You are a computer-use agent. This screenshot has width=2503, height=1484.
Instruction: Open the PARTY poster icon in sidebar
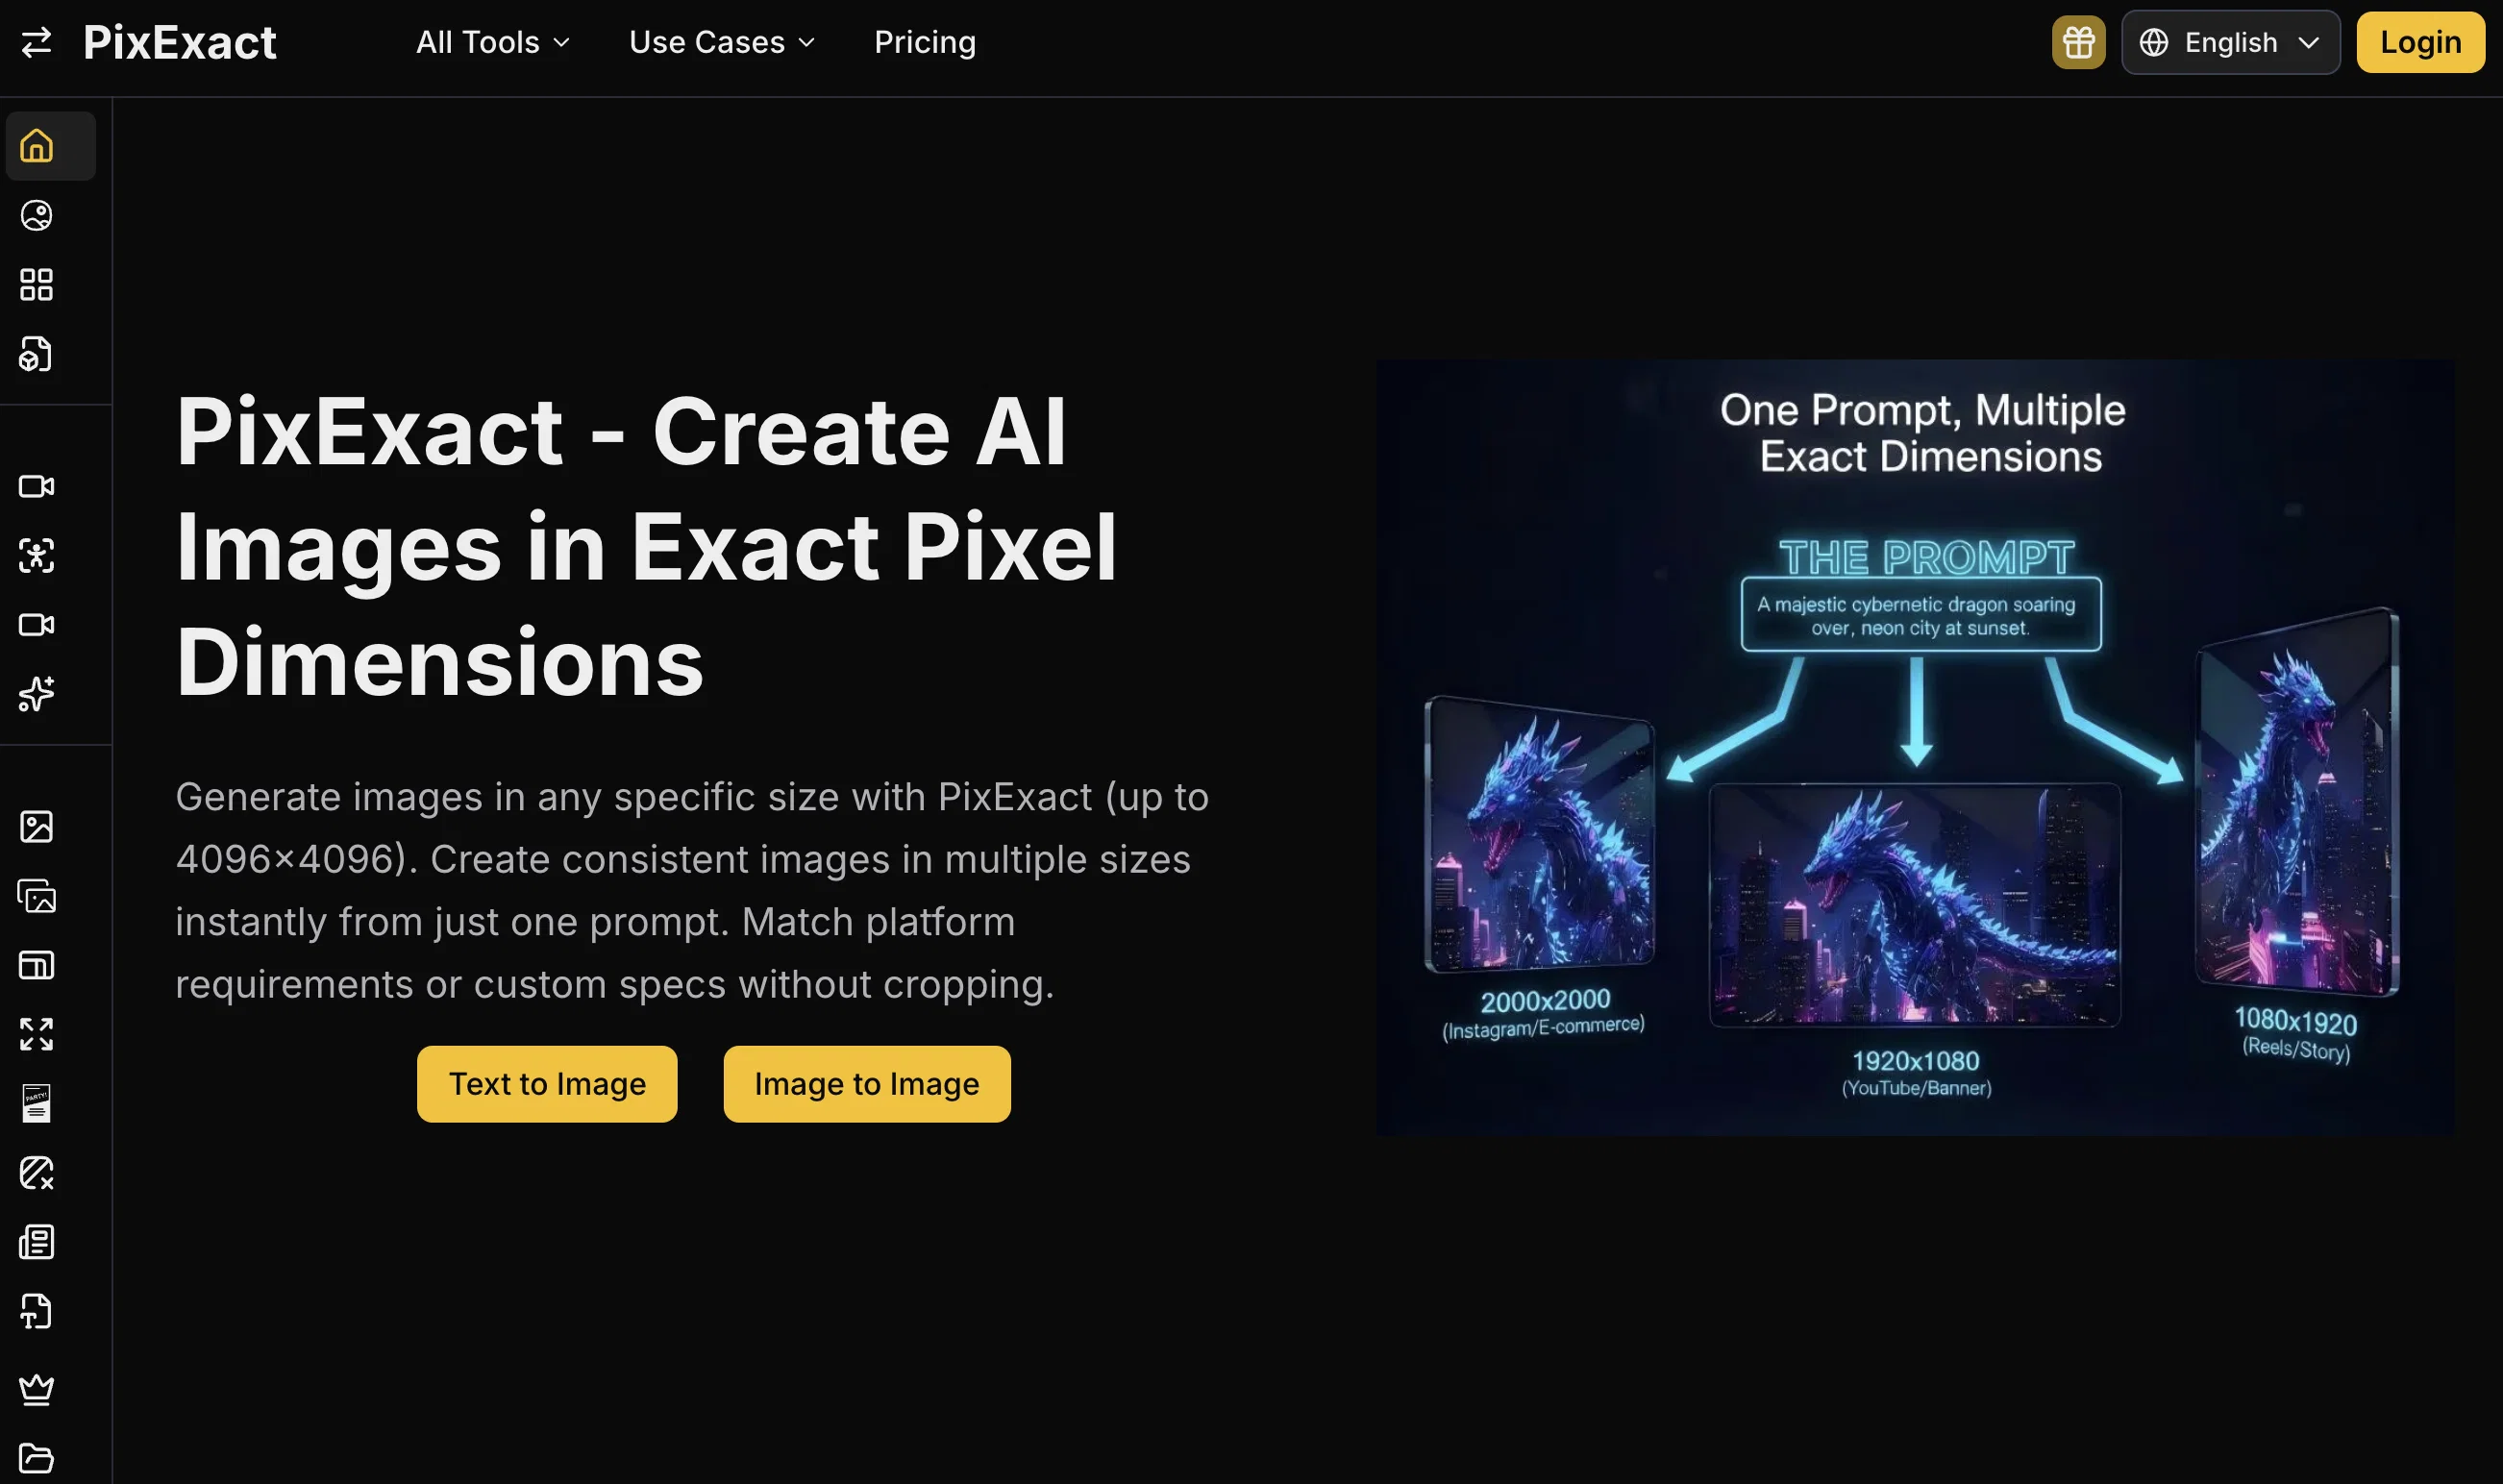[37, 1104]
